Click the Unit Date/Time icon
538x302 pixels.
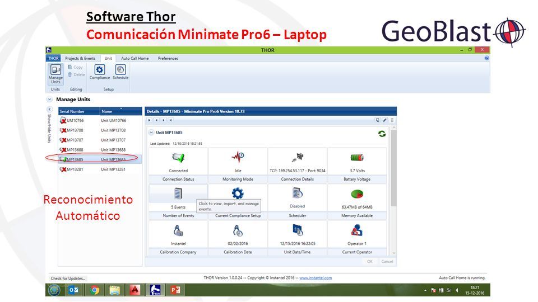click(297, 230)
